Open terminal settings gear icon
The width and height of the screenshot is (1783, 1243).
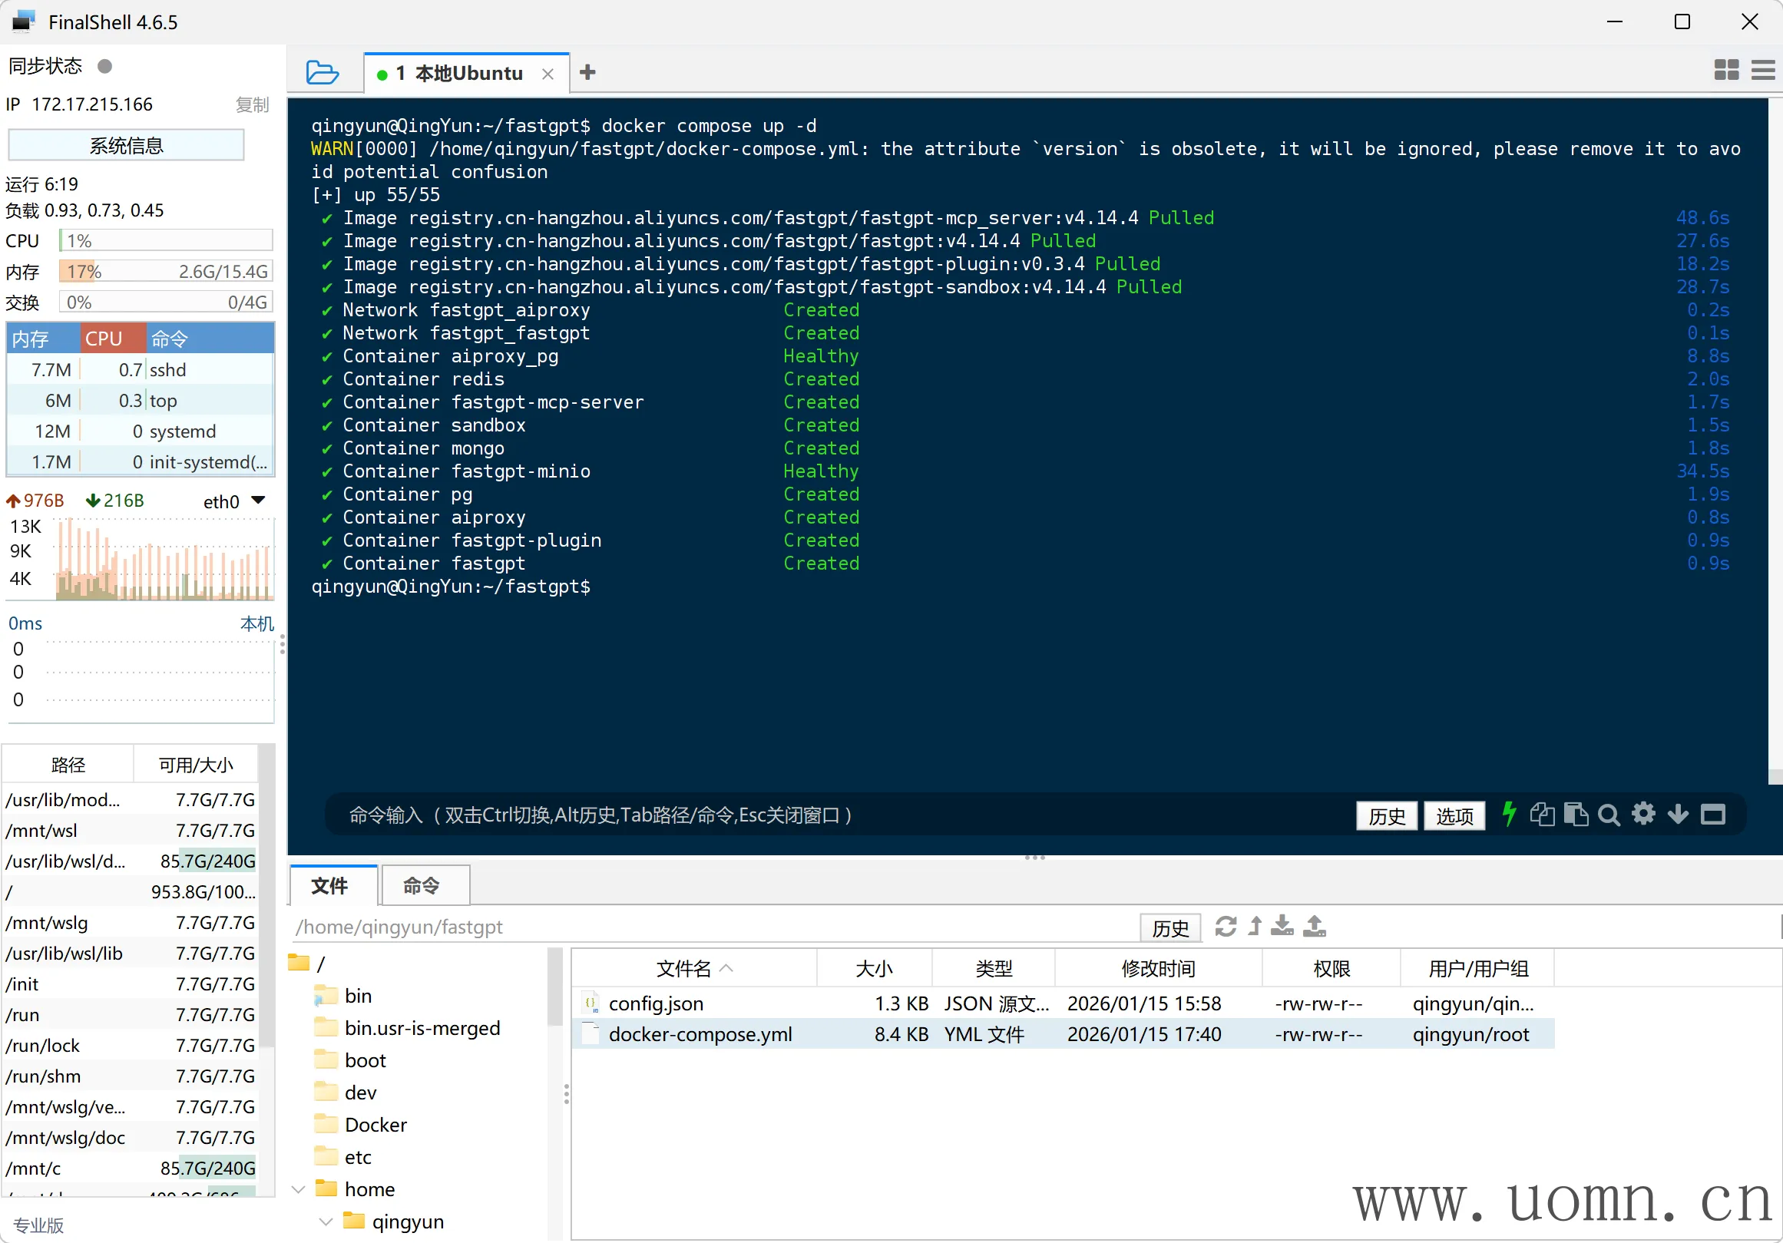click(1643, 815)
